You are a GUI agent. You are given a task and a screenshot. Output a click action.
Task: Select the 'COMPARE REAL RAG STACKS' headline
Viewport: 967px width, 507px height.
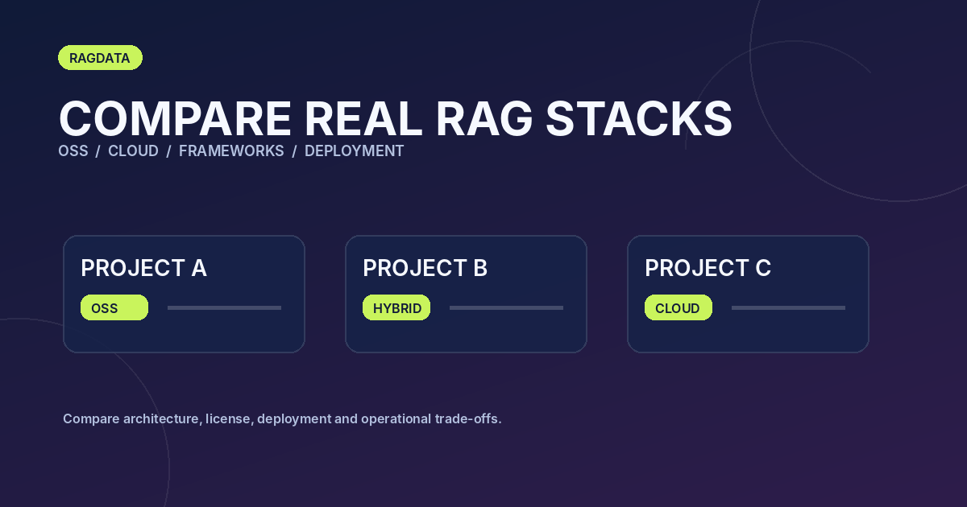(395, 118)
